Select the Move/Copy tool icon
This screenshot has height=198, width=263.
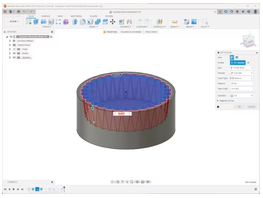[x=112, y=21]
